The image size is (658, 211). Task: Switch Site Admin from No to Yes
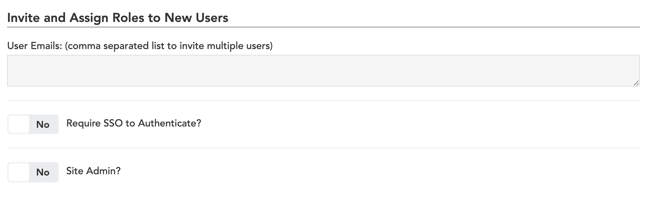point(33,172)
